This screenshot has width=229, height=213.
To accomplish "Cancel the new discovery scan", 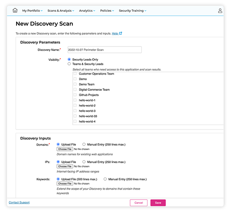I will point(139,203).
